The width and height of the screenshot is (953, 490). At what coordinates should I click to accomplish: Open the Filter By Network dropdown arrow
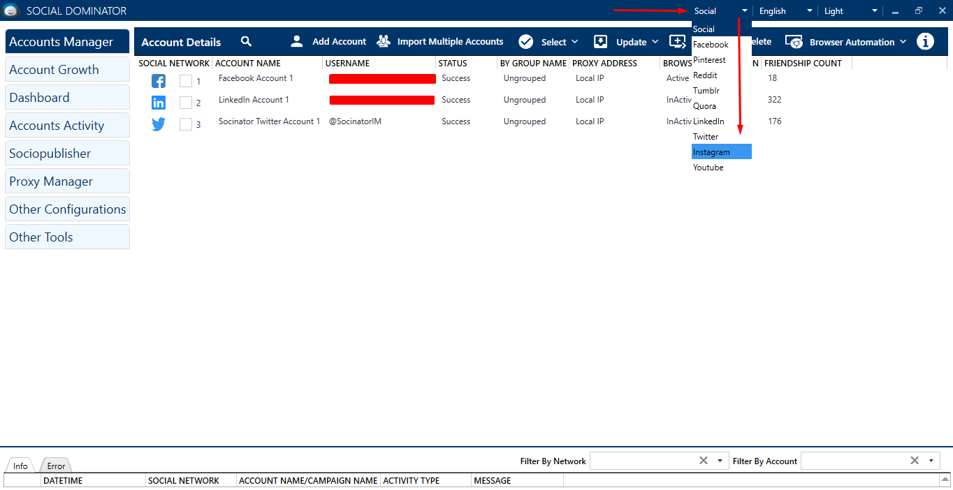click(x=720, y=461)
